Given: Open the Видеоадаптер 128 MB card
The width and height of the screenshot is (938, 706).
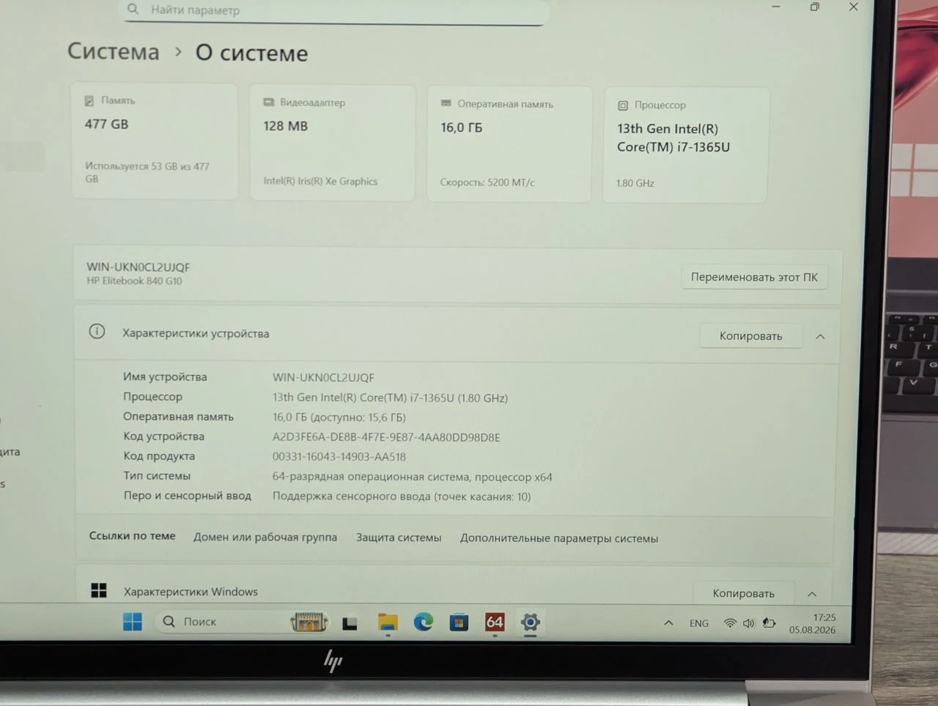Looking at the screenshot, I should point(333,143).
